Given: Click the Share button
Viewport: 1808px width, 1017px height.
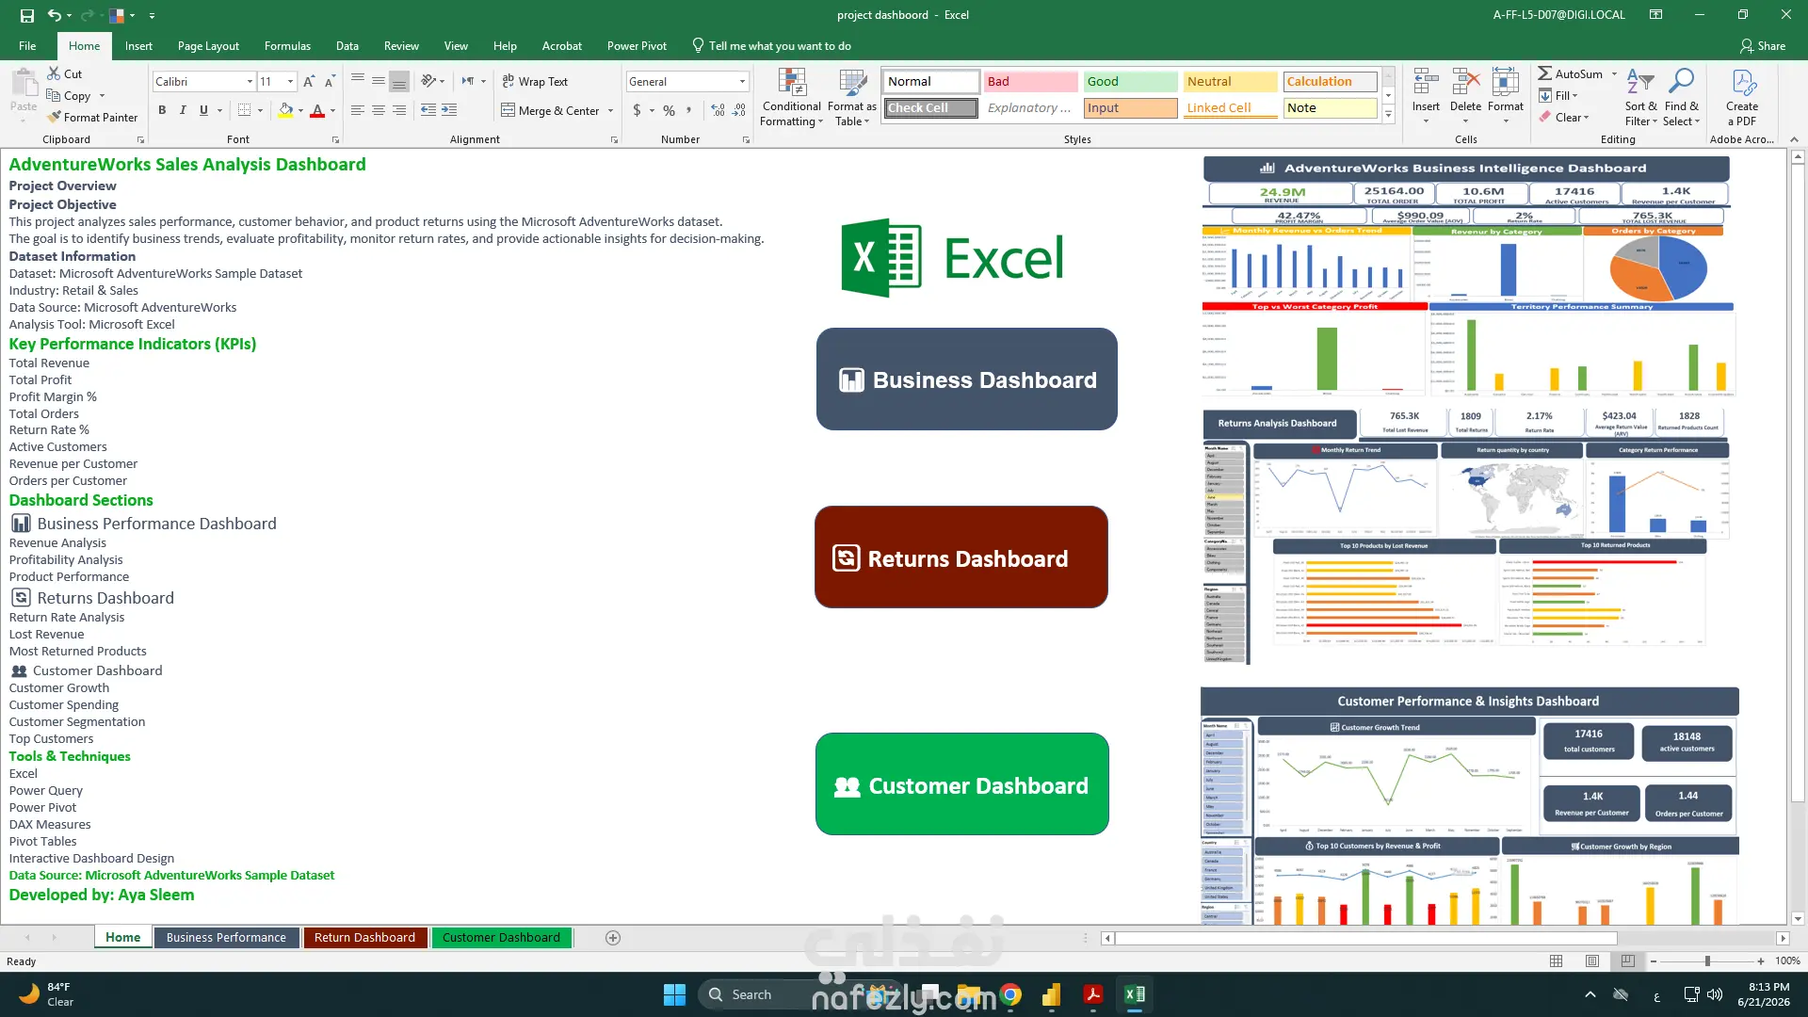Looking at the screenshot, I should (x=1763, y=46).
